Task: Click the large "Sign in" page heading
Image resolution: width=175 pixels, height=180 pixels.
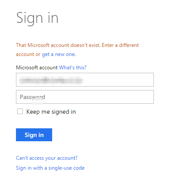Action: [37, 18]
